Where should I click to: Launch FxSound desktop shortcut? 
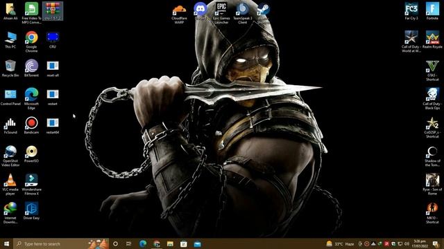click(x=10, y=126)
